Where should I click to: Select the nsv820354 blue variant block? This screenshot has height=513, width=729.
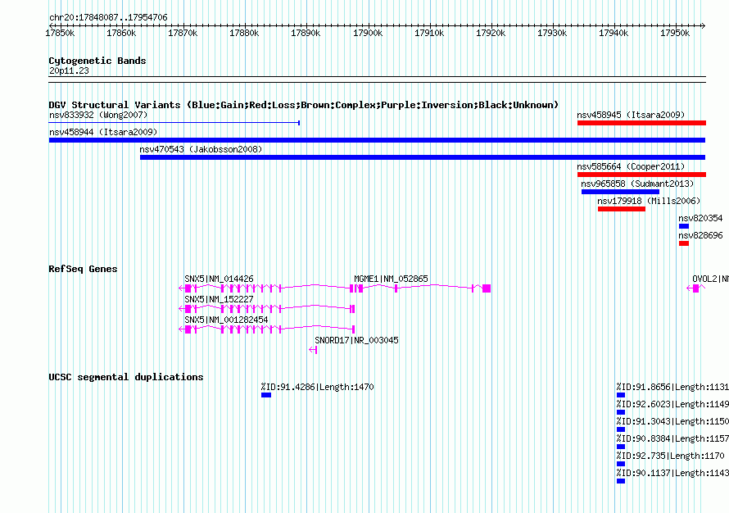(x=684, y=226)
